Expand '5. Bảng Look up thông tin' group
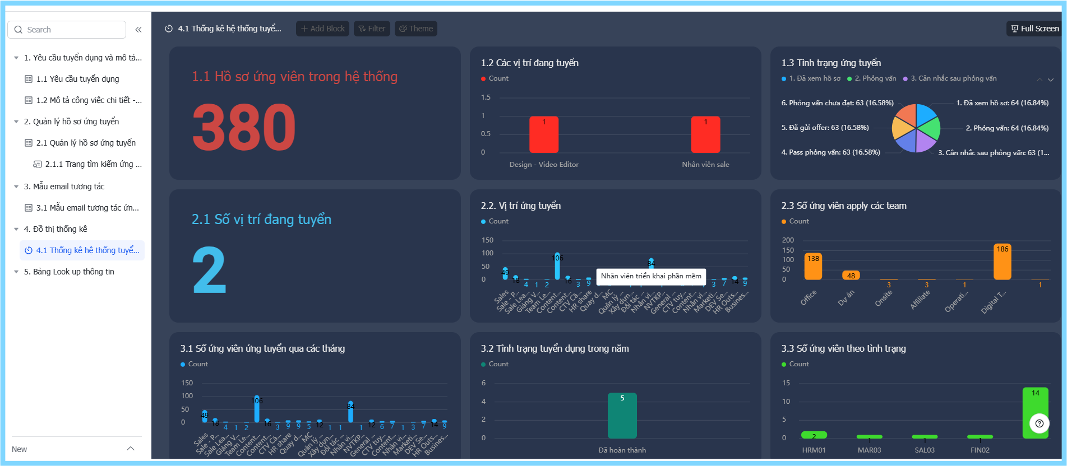This screenshot has width=1067, height=466. pos(16,272)
